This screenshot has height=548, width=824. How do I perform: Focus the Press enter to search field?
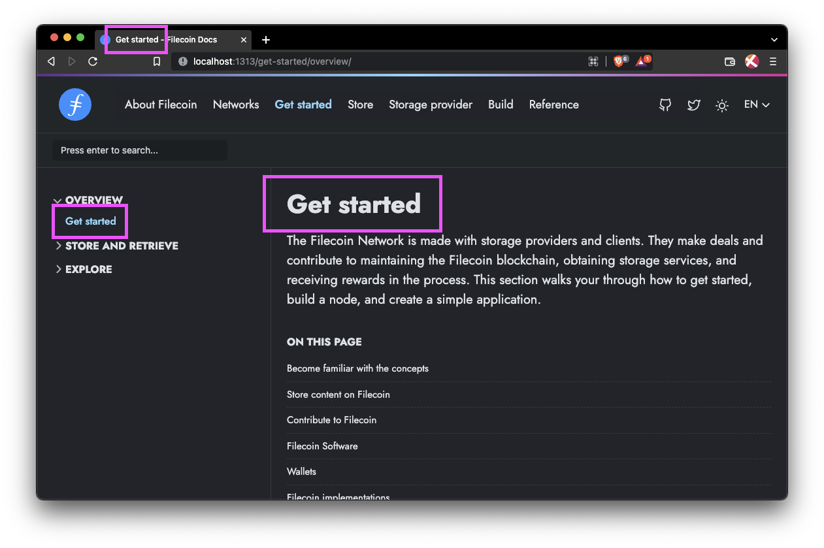[140, 150]
